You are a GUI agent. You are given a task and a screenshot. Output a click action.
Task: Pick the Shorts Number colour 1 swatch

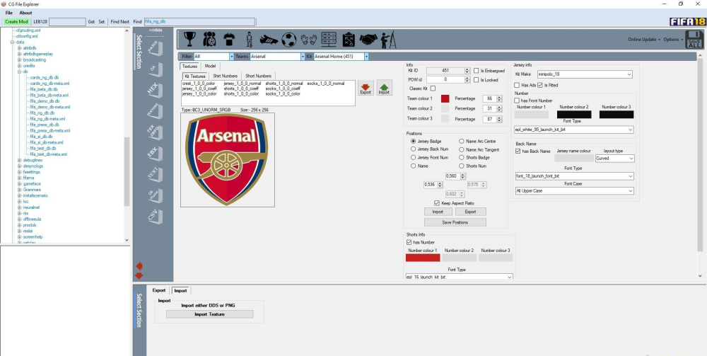pyautogui.click(x=423, y=258)
